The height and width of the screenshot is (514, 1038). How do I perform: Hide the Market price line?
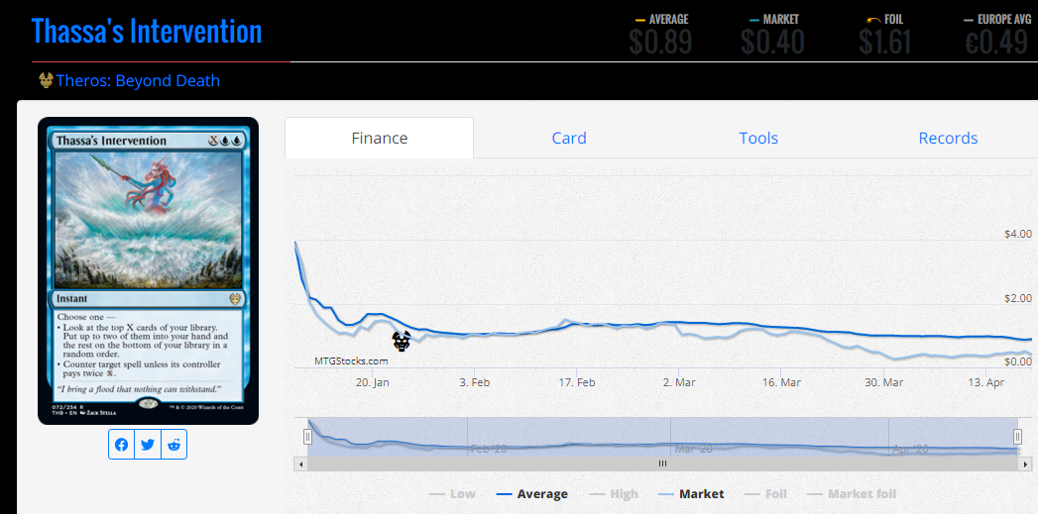click(690, 493)
